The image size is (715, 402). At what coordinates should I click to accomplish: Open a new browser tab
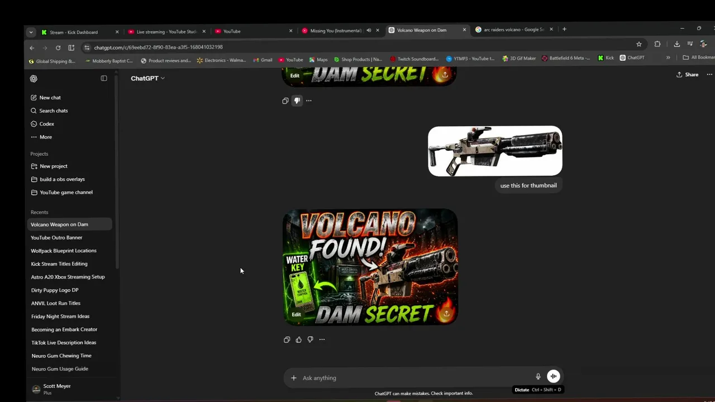(x=564, y=29)
